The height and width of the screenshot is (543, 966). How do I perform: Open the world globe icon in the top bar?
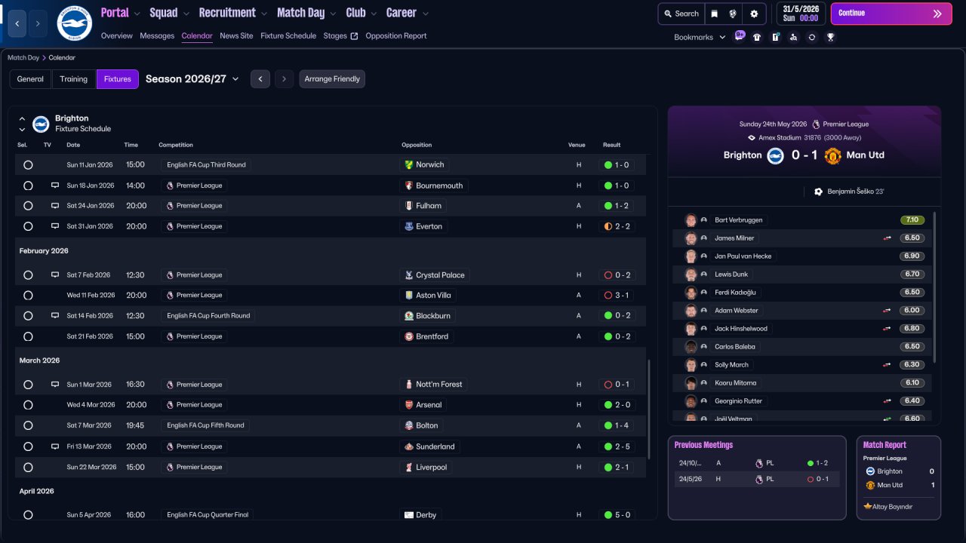[x=733, y=14]
